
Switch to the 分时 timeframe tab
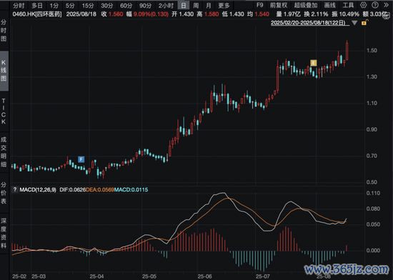pyautogui.click(x=19, y=5)
